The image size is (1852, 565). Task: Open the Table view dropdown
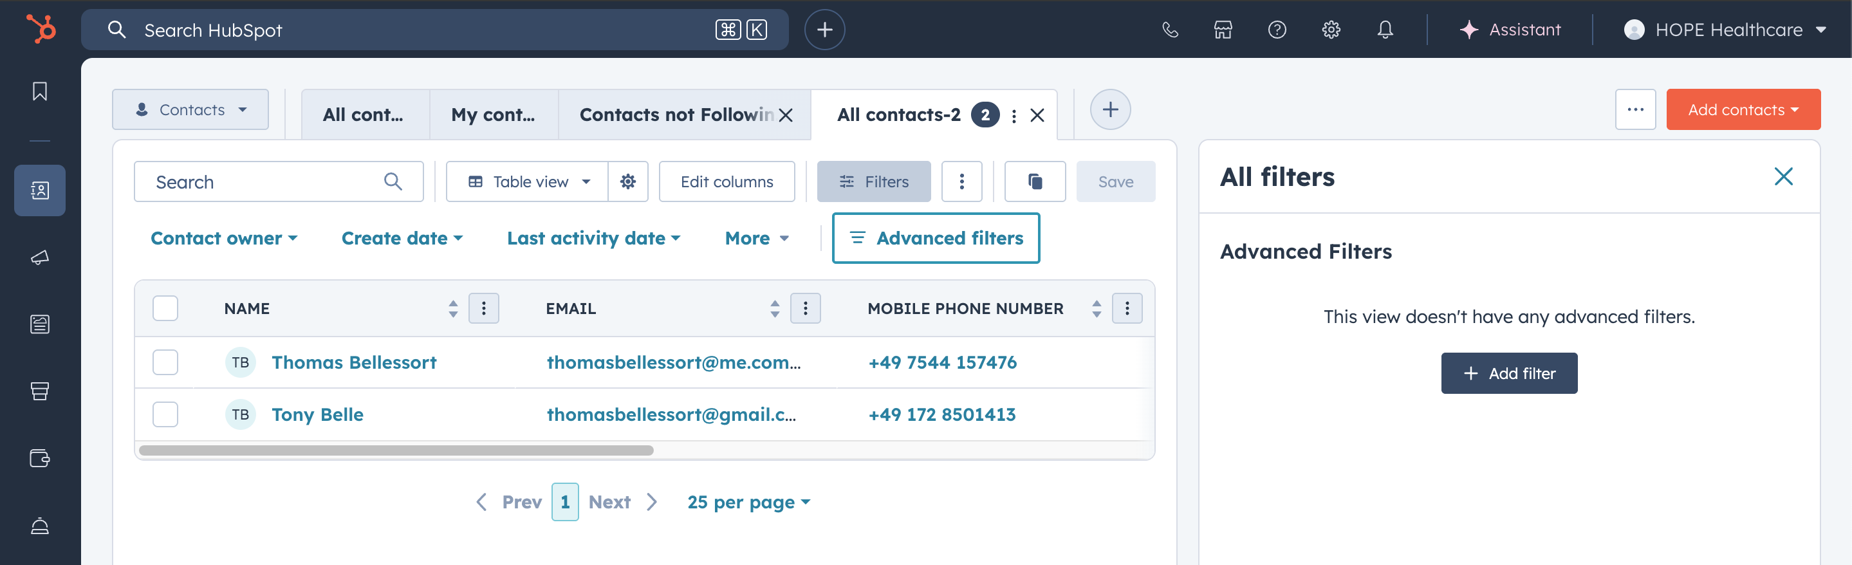528,182
